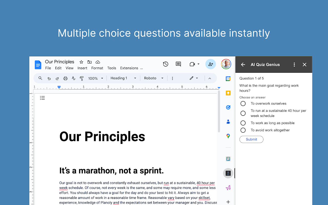Redo the last action
This screenshot has width=328, height=205.
pos(57,78)
